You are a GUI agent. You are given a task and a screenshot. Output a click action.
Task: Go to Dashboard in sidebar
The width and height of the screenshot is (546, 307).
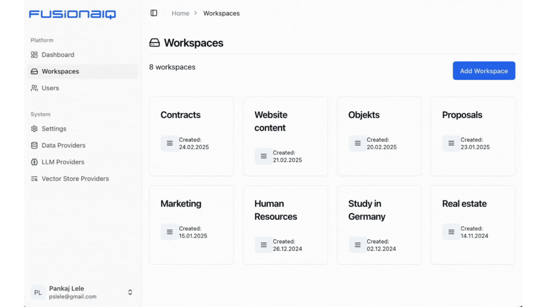pyautogui.click(x=58, y=55)
